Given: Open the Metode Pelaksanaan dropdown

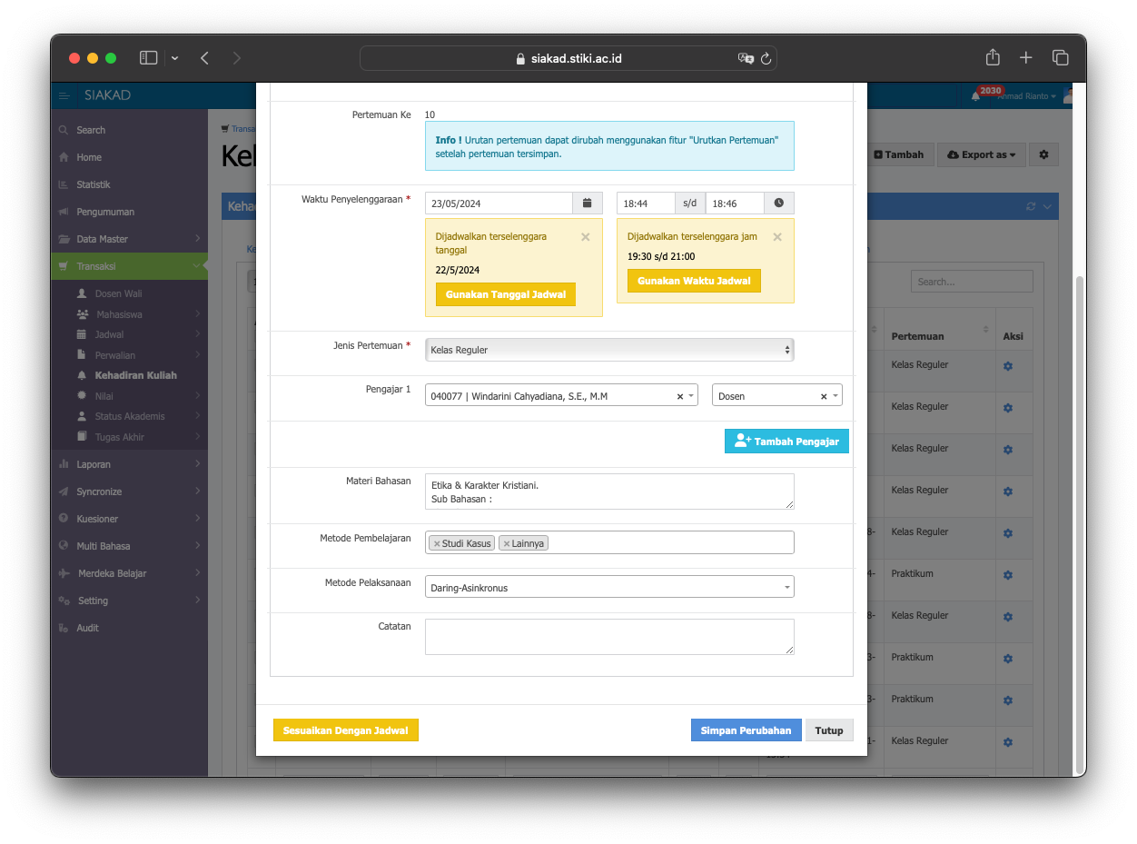Looking at the screenshot, I should point(608,588).
